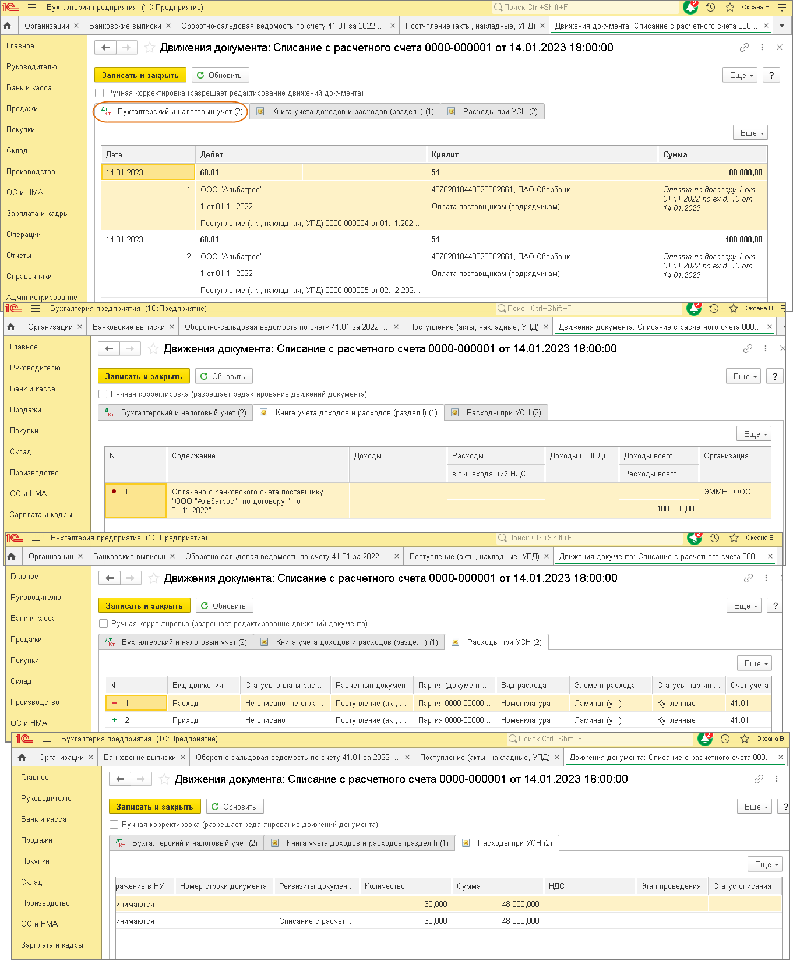Open favorites star in Дебет/Кредит window title bar
The width and height of the screenshot is (793, 961).
coord(729,8)
